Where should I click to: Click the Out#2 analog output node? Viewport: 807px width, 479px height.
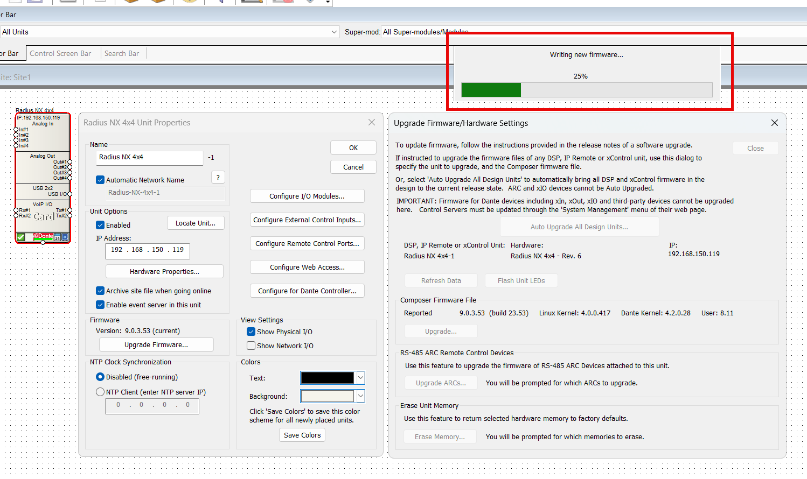click(69, 167)
